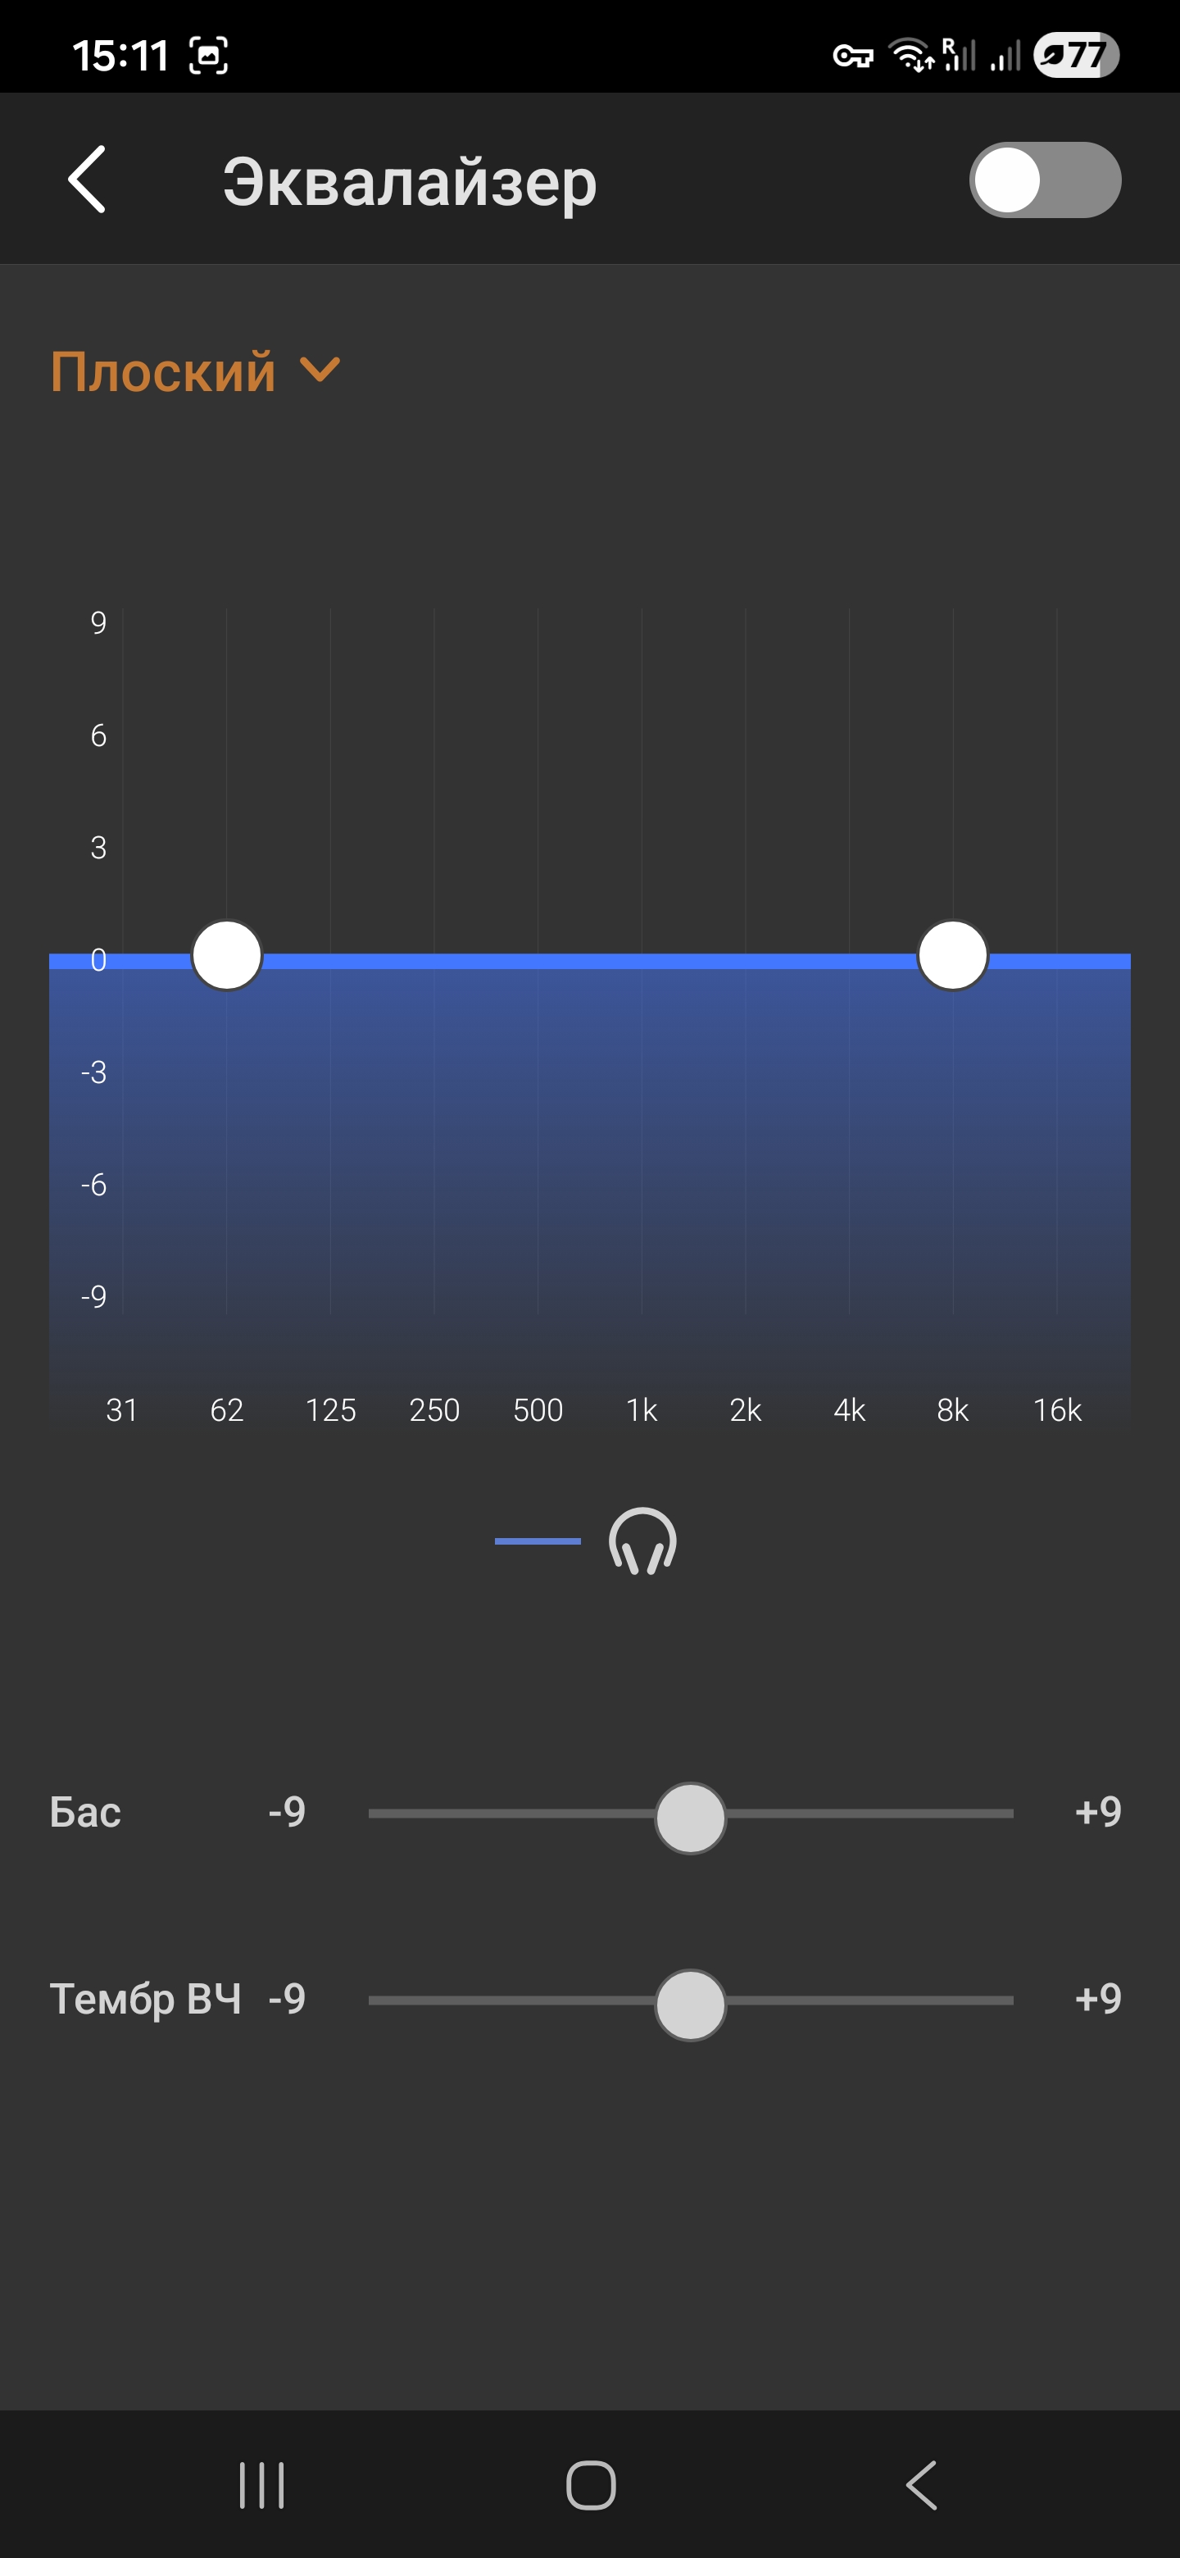Toggle the Эквалайзер switch on
Image resolution: width=1180 pixels, height=2558 pixels.
(1044, 180)
